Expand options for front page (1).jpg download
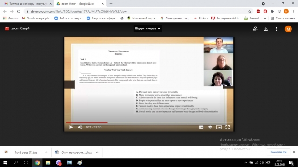298x167 pixels. [x=47, y=152]
